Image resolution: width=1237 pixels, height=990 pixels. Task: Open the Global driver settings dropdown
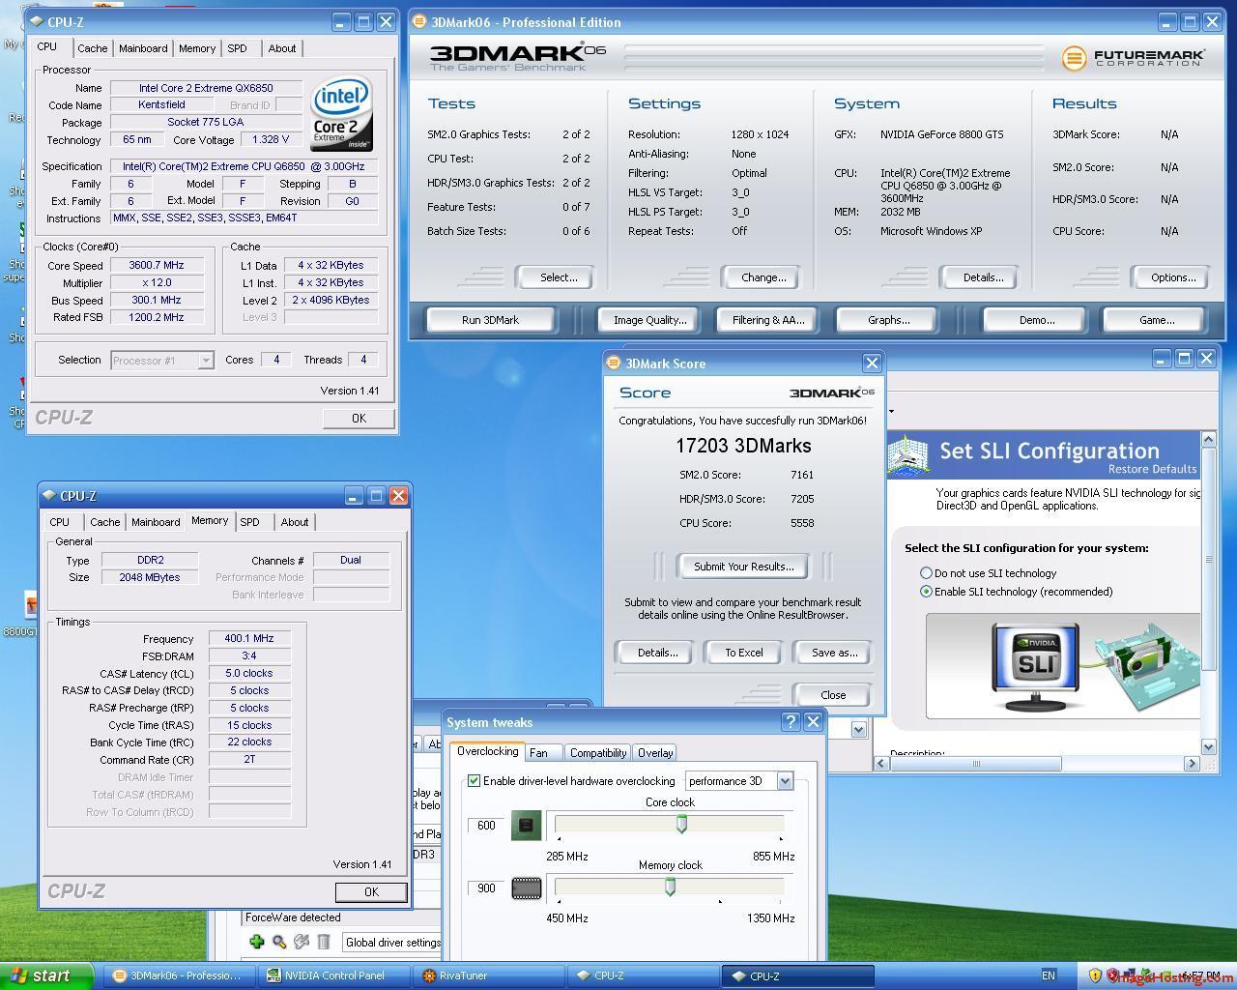click(x=391, y=942)
